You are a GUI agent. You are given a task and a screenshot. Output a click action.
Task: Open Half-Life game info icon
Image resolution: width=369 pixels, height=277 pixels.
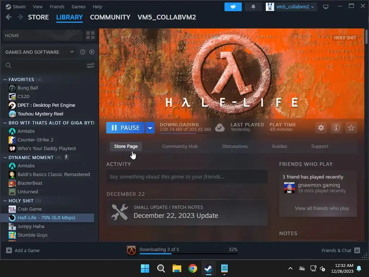click(336, 128)
